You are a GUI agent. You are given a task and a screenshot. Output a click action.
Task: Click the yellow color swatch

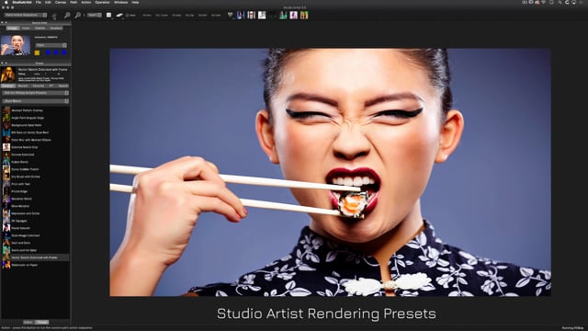37,53
